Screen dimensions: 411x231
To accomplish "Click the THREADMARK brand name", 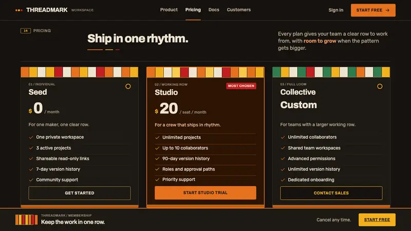I will click(x=47, y=10).
